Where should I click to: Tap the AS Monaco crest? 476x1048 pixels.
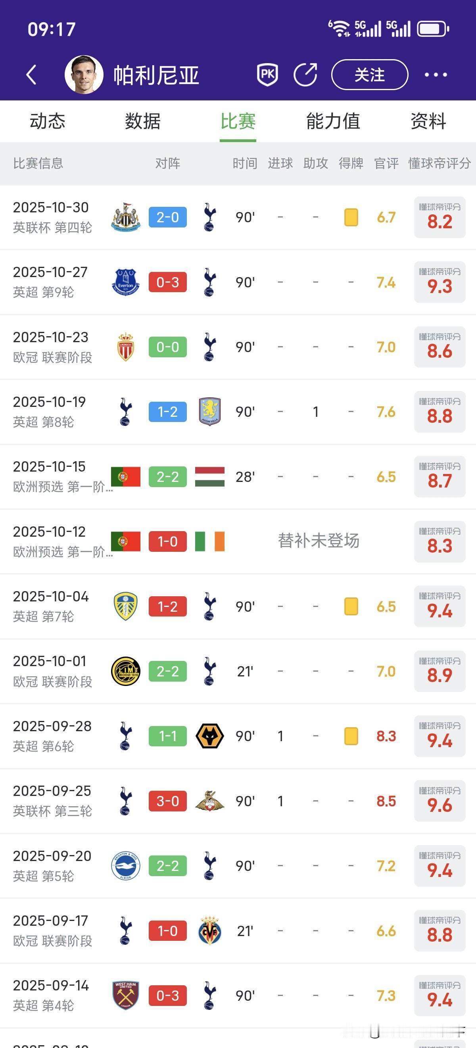(126, 347)
